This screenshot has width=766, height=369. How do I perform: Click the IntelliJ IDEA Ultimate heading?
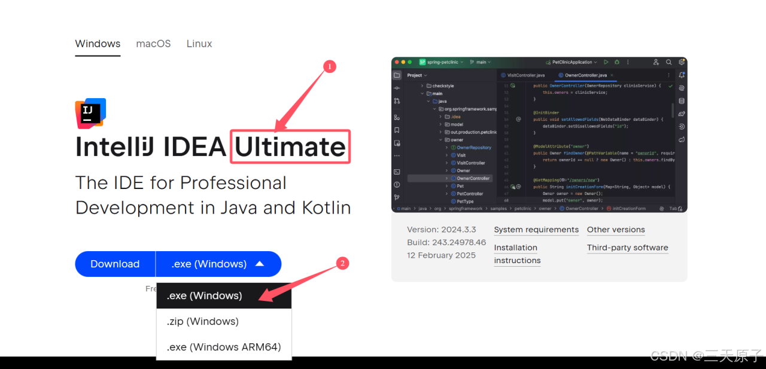click(x=211, y=147)
